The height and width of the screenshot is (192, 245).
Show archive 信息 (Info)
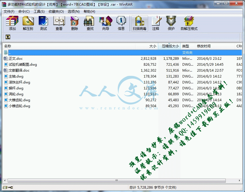121,23
